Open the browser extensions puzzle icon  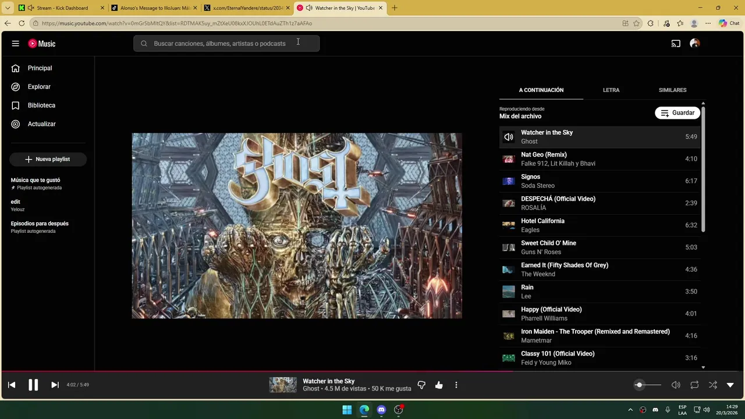click(651, 23)
